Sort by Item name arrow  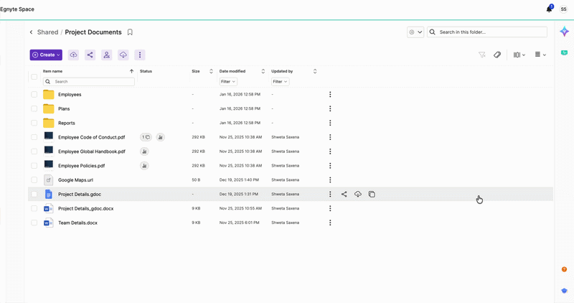pyautogui.click(x=131, y=72)
